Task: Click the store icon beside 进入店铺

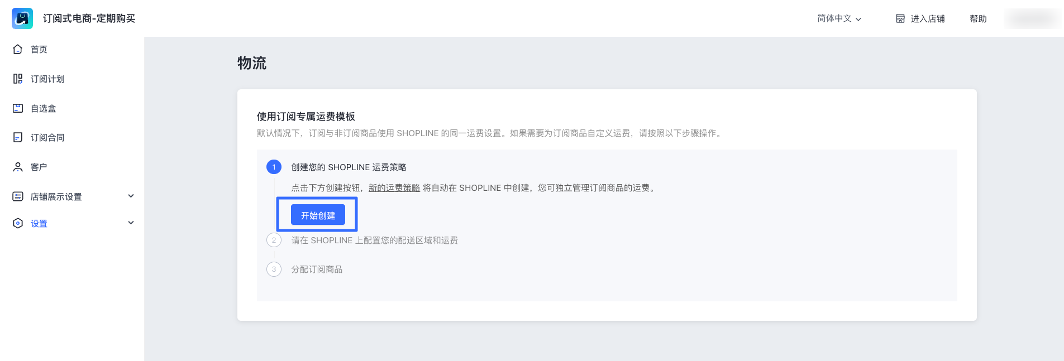Action: [900, 18]
